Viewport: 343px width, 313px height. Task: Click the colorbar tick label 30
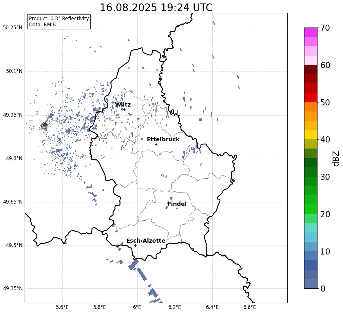[x=325, y=177]
